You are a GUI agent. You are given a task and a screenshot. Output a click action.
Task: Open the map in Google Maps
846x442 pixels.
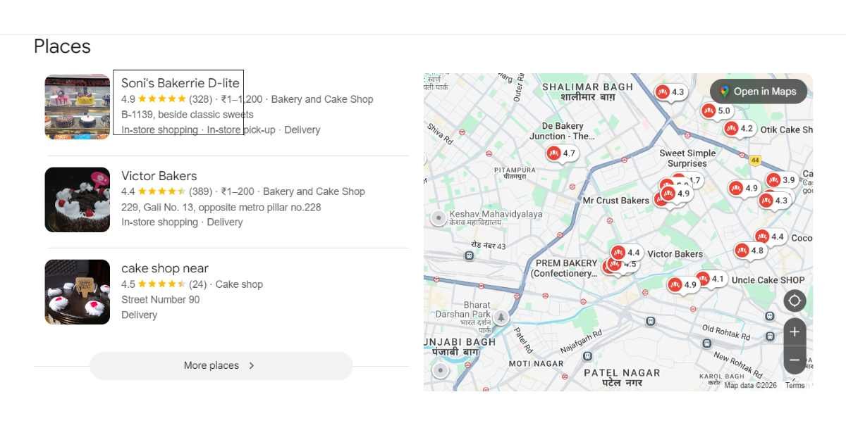(x=759, y=91)
